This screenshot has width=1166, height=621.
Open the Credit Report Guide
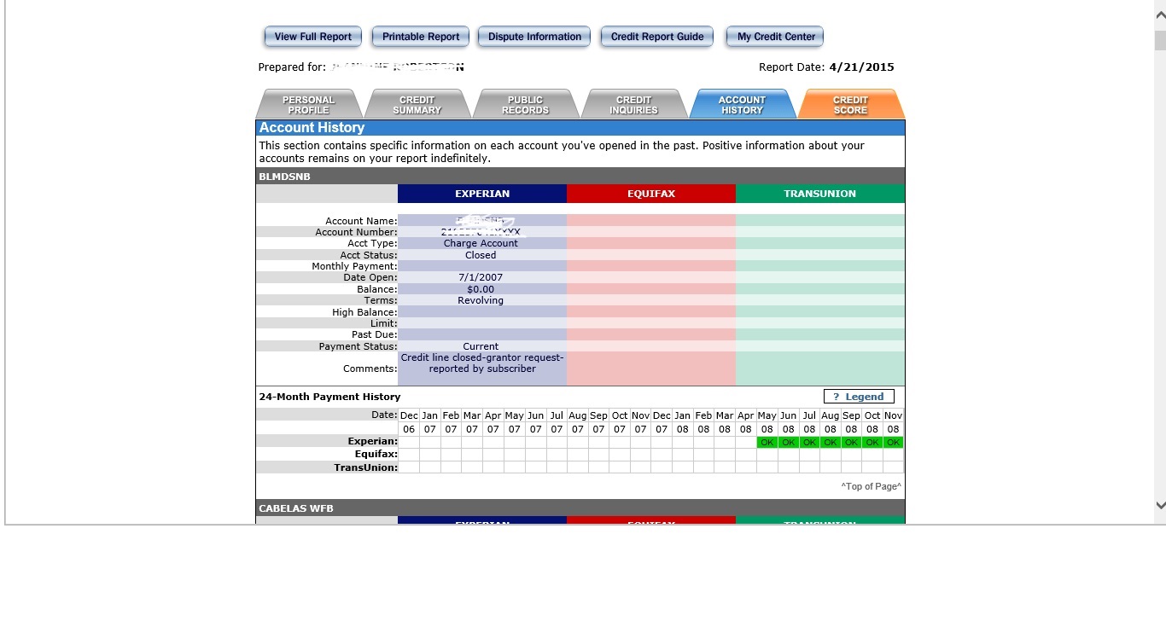tap(657, 37)
